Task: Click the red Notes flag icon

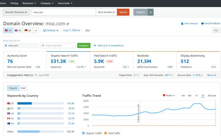Action: (164, 95)
